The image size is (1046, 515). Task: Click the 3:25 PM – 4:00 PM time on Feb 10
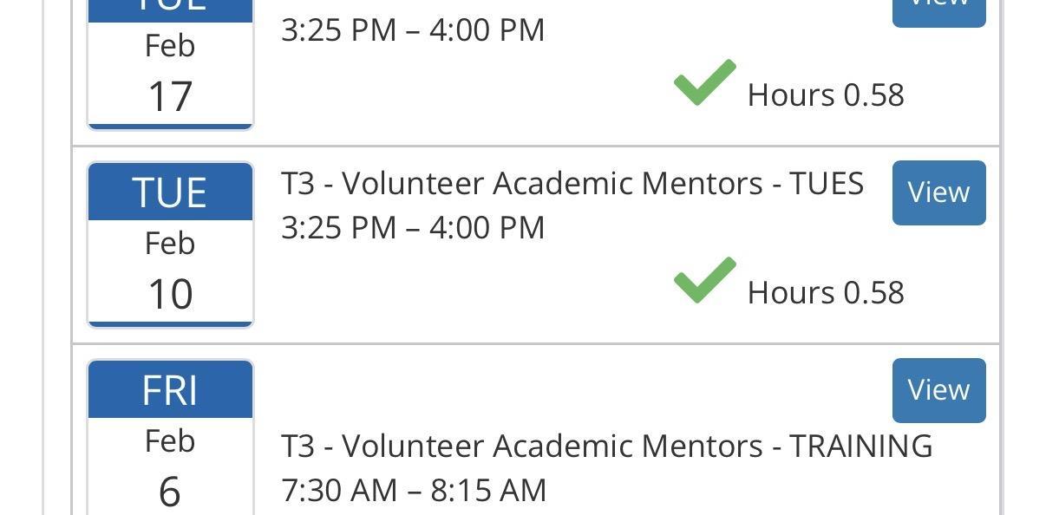click(x=413, y=228)
